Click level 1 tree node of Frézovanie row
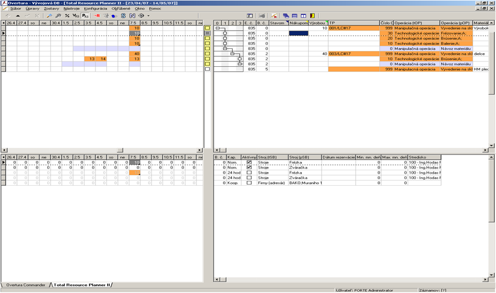This screenshot has height=293, width=496. coord(225,33)
